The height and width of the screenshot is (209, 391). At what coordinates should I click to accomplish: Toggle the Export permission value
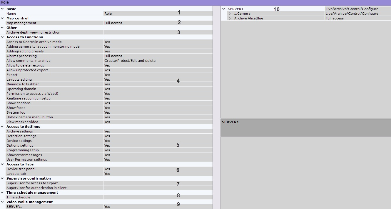[x=158, y=75]
